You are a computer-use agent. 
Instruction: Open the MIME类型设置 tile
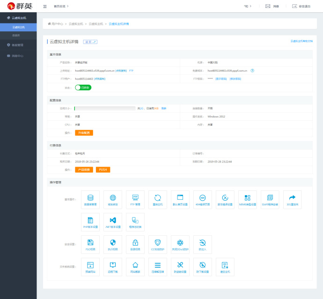click(x=248, y=200)
